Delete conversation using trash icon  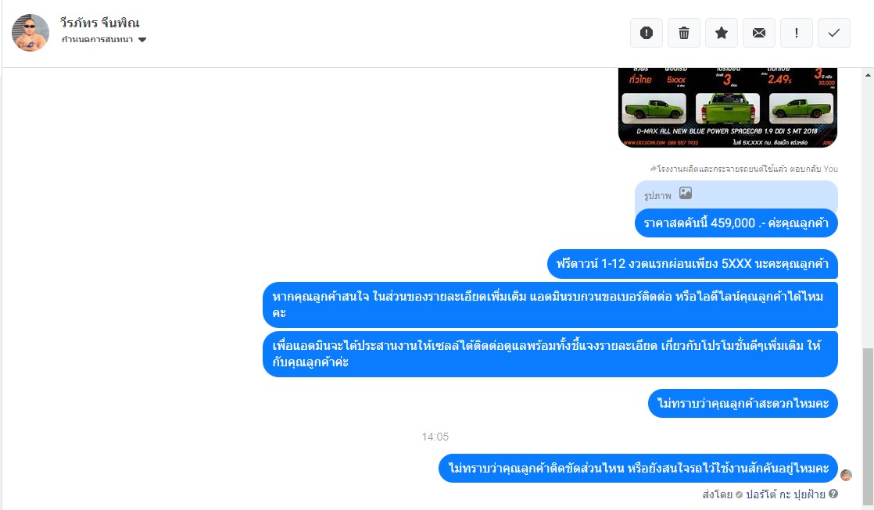click(x=684, y=33)
